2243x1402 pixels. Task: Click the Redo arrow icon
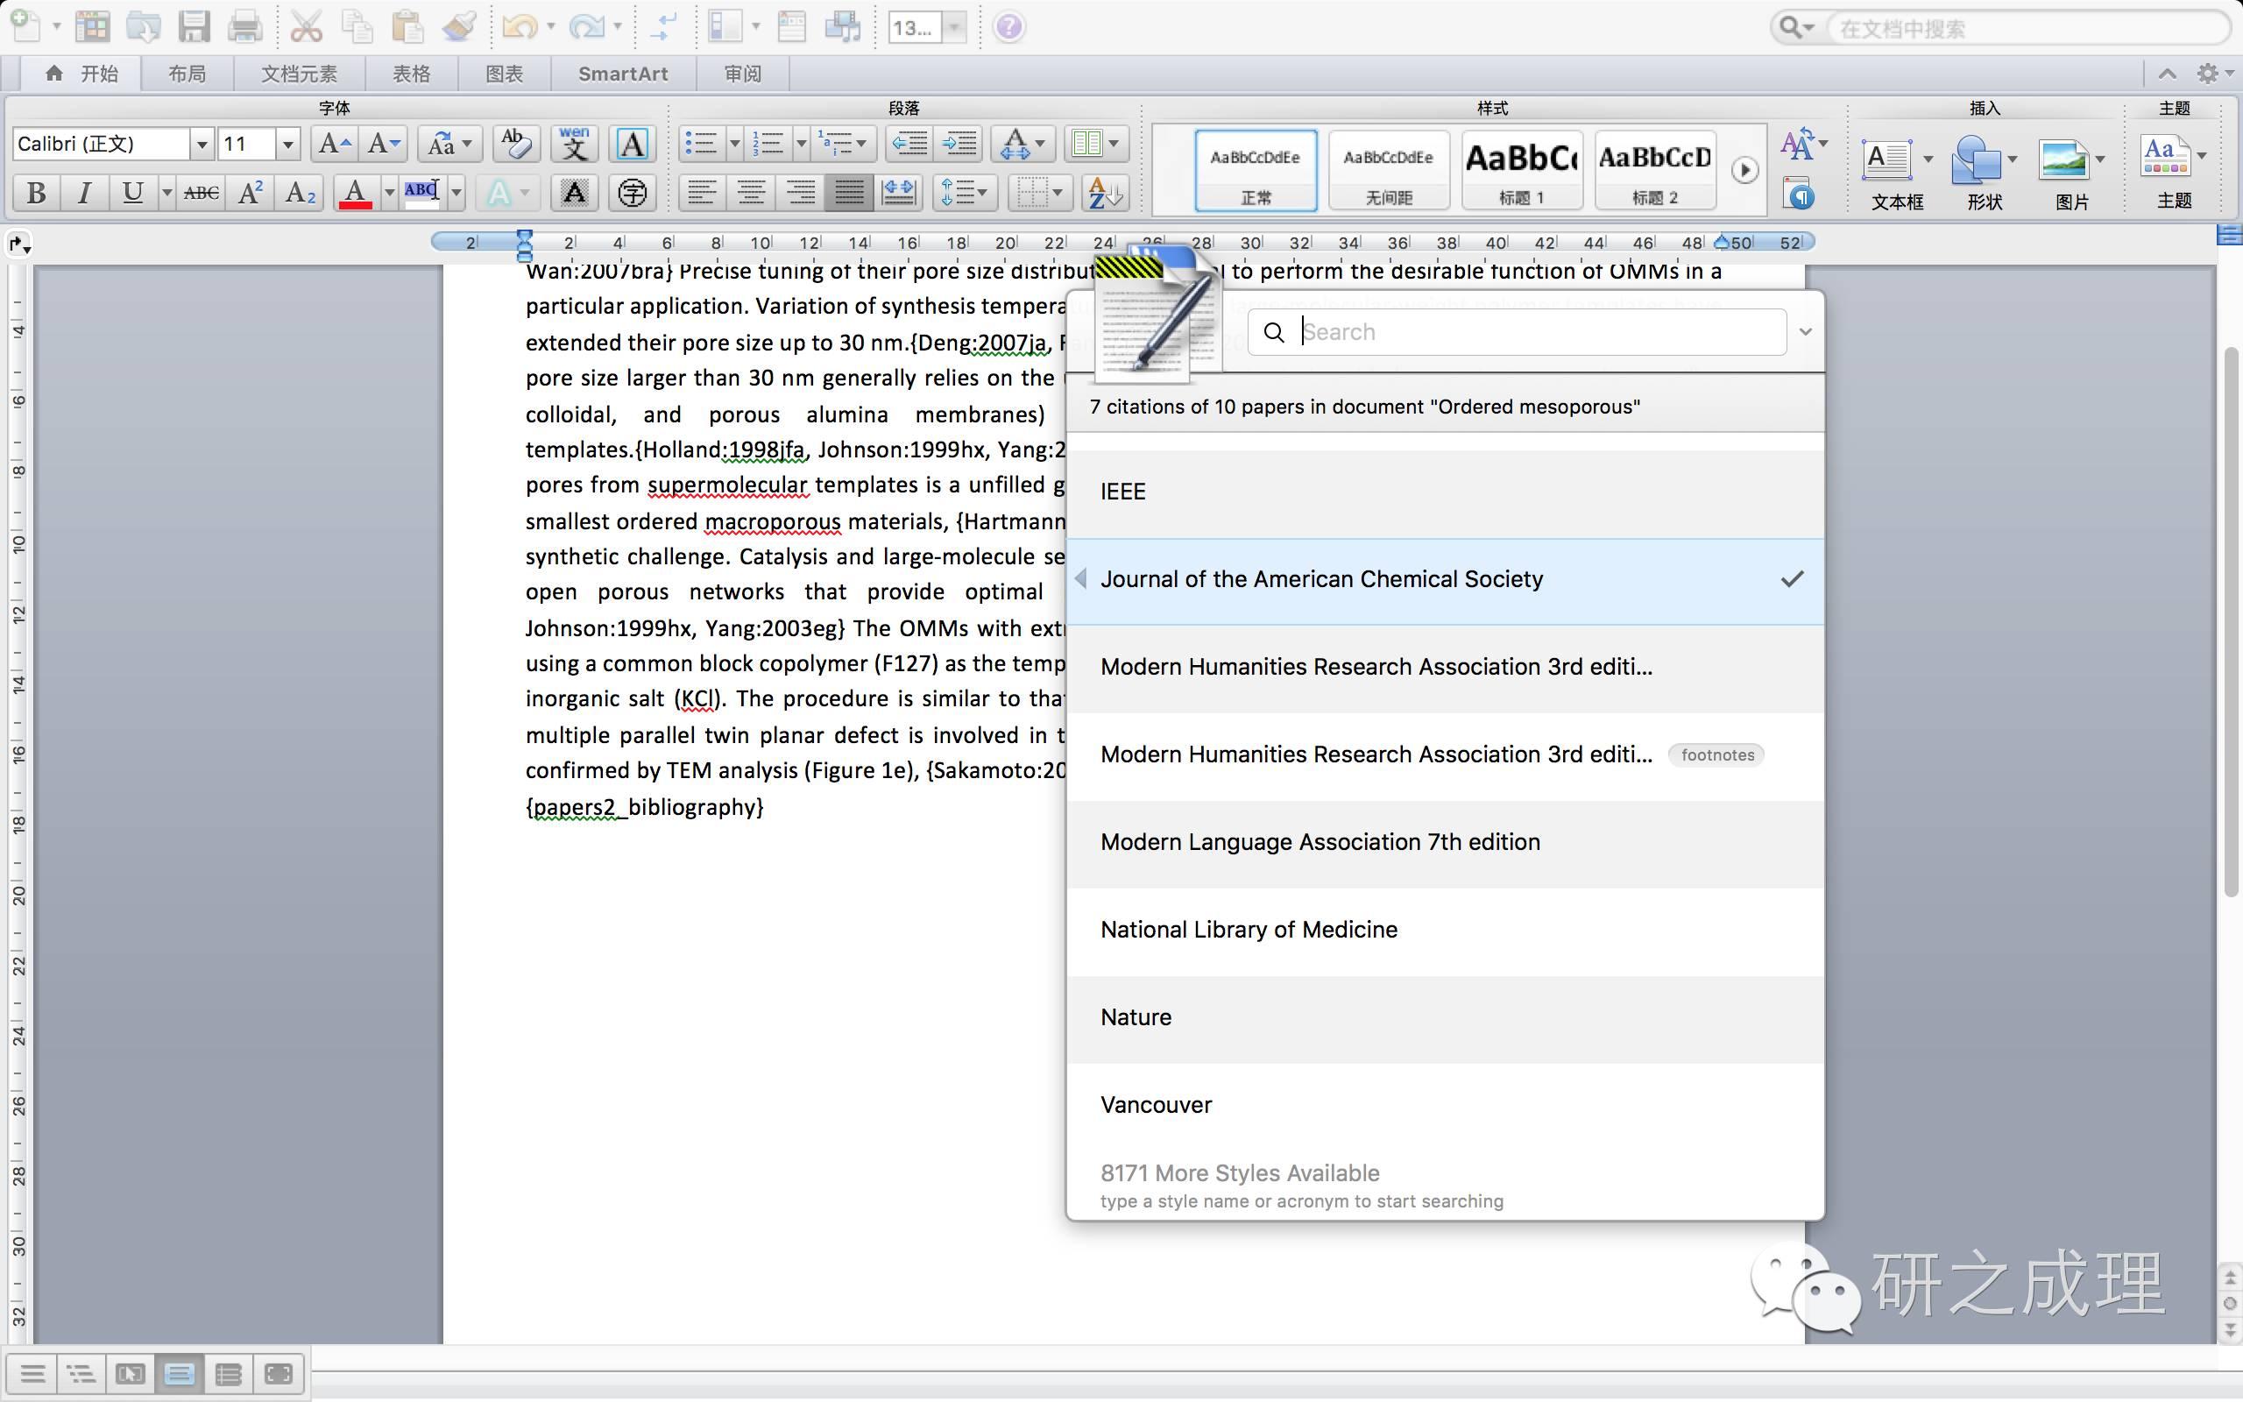point(586,26)
